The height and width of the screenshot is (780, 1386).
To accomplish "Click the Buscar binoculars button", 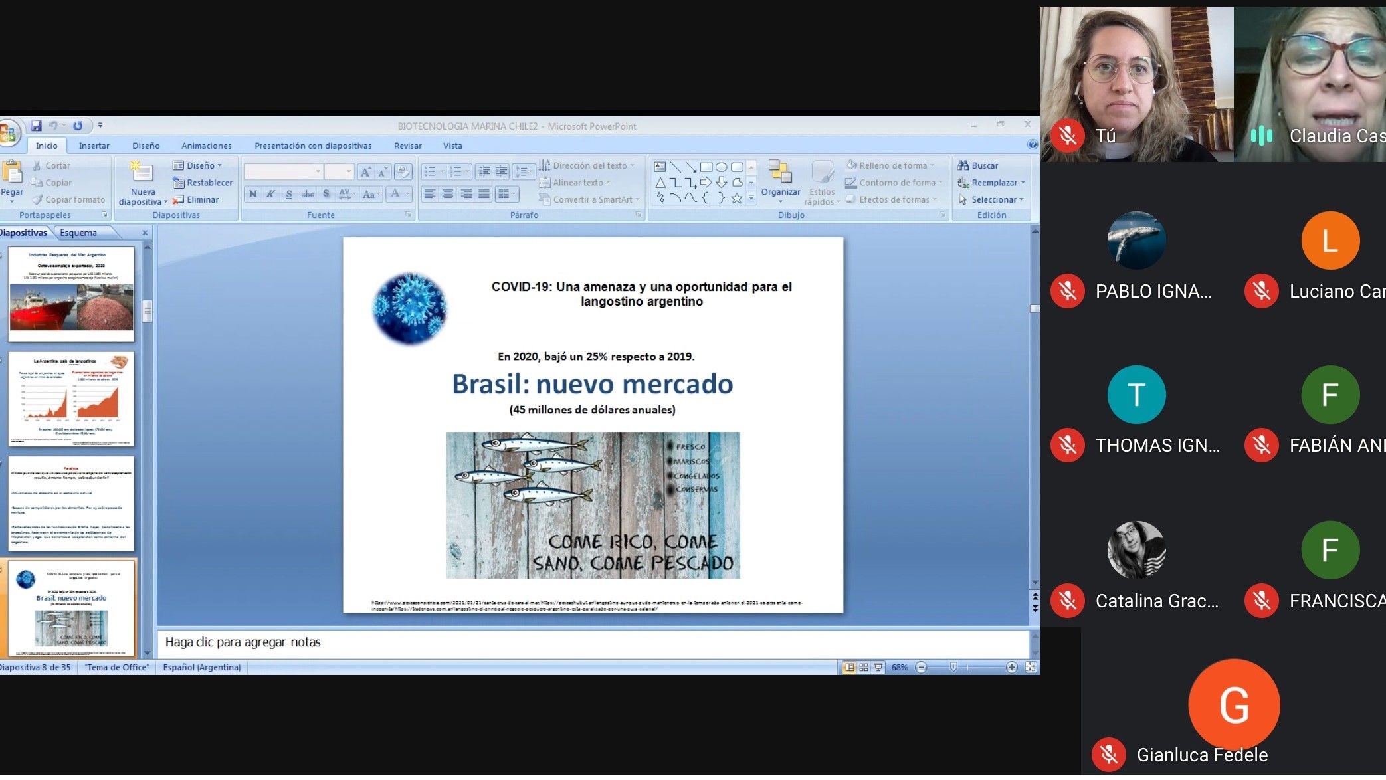I will pyautogui.click(x=977, y=166).
